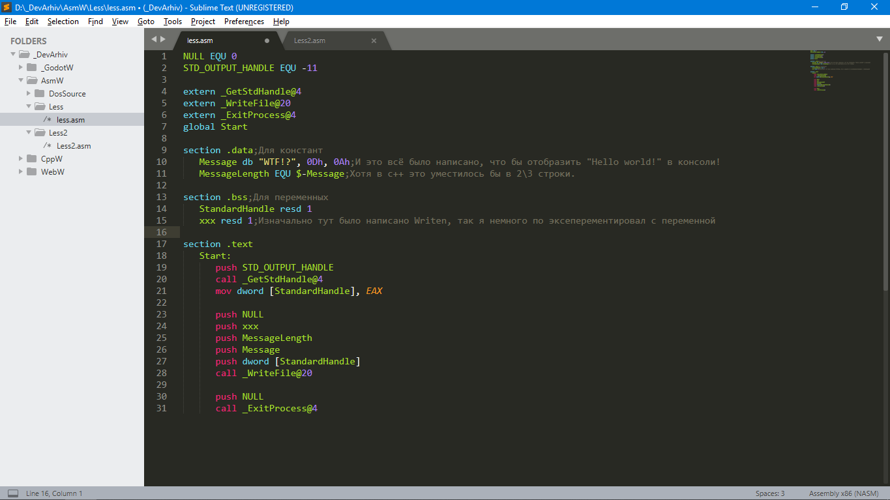This screenshot has height=500, width=890.
Task: Click 'section .text' in the code
Action: coord(218,244)
